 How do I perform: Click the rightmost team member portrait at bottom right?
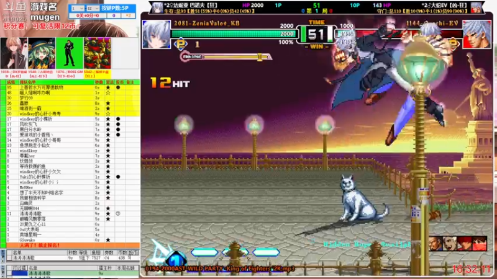[x=480, y=244]
